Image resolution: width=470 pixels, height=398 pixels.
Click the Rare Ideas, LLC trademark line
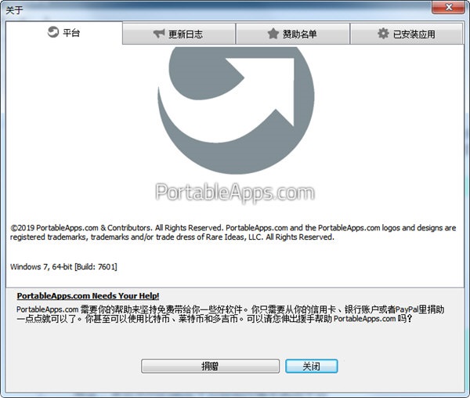[172, 237]
